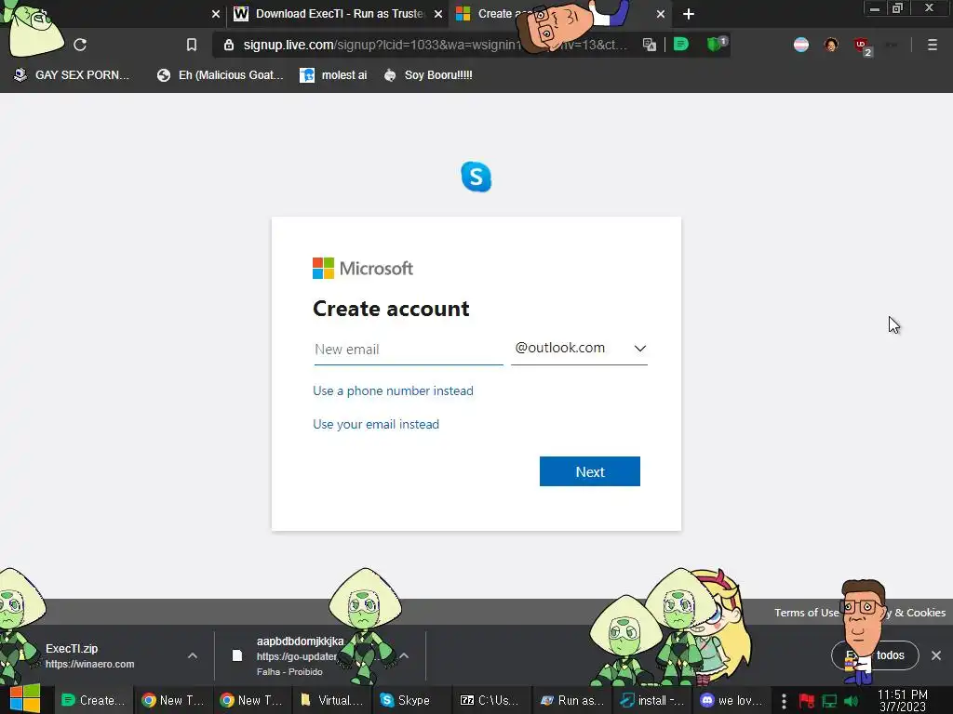
Task: Open the Discord we lov... taskbar window
Action: coord(730,701)
